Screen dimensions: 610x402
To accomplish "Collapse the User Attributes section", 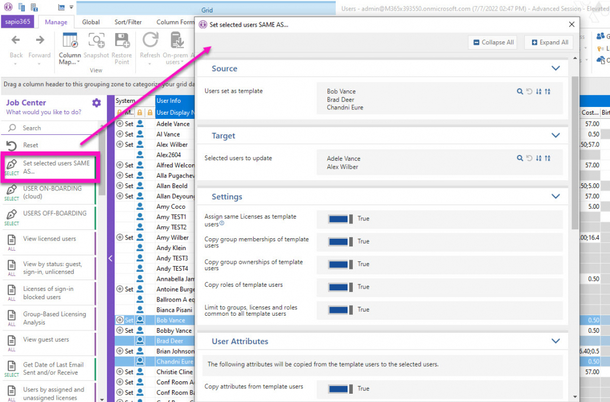I will pos(555,341).
